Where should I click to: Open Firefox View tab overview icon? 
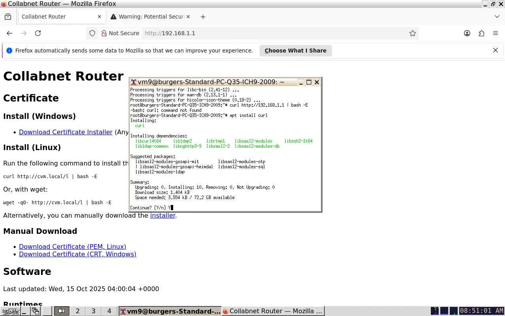[8, 17]
